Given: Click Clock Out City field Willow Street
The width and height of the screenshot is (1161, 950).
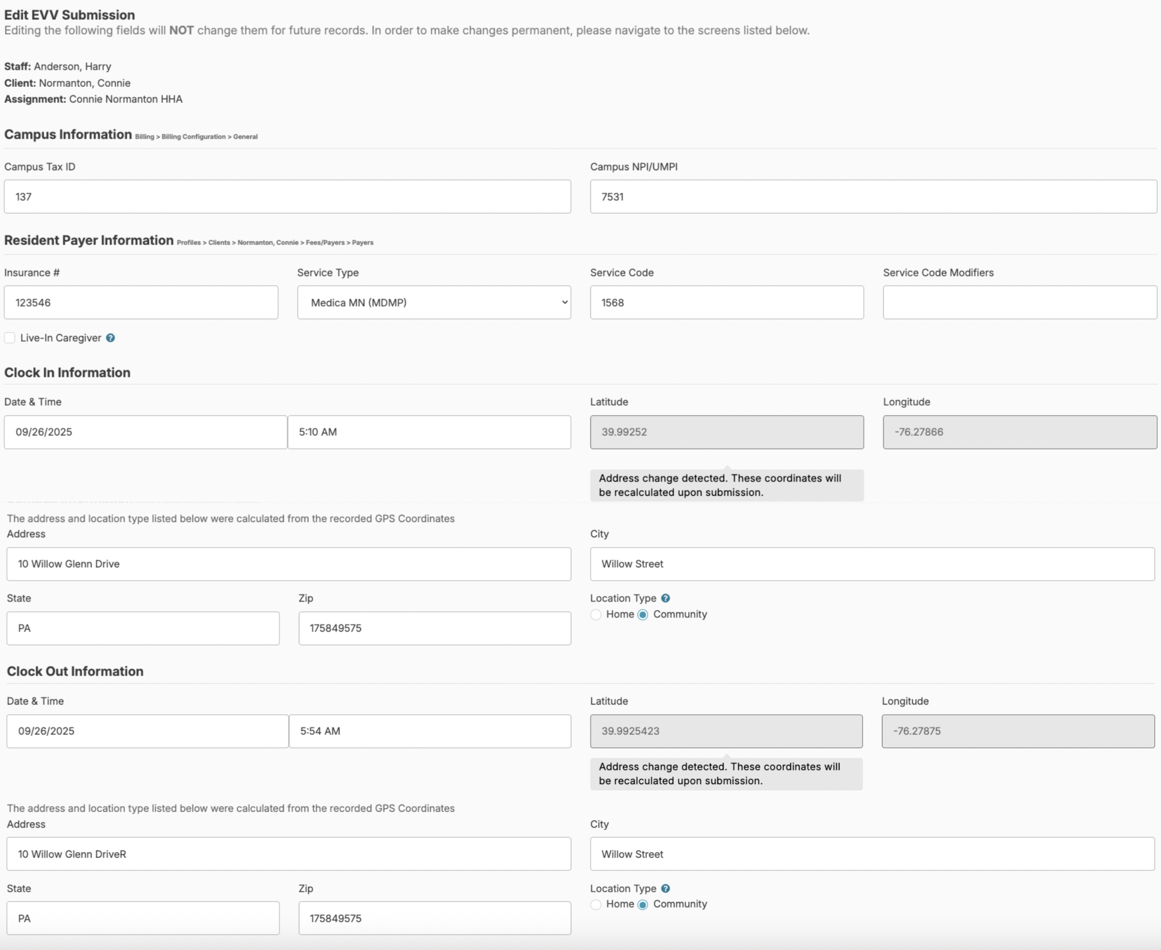Looking at the screenshot, I should [x=872, y=854].
